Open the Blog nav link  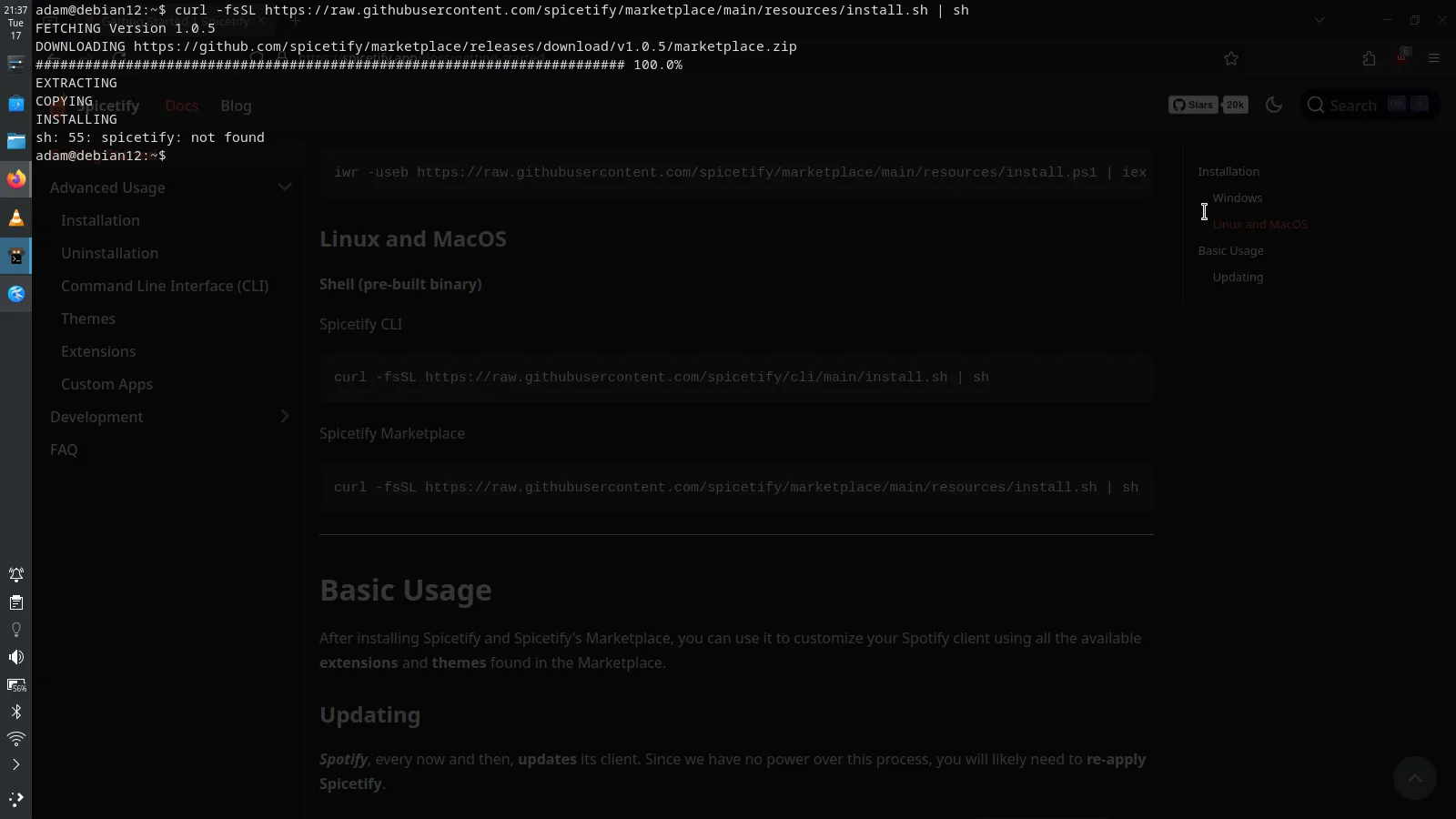[x=236, y=106]
